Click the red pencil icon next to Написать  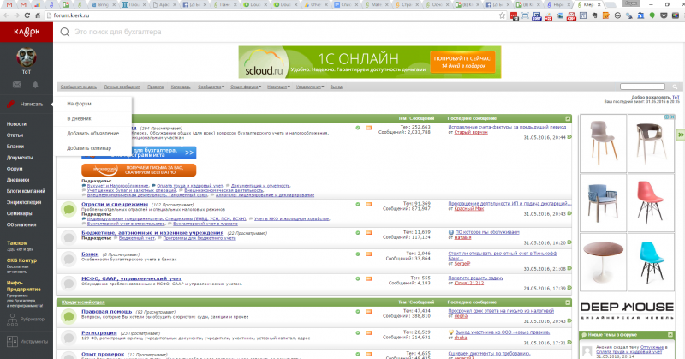(11, 104)
